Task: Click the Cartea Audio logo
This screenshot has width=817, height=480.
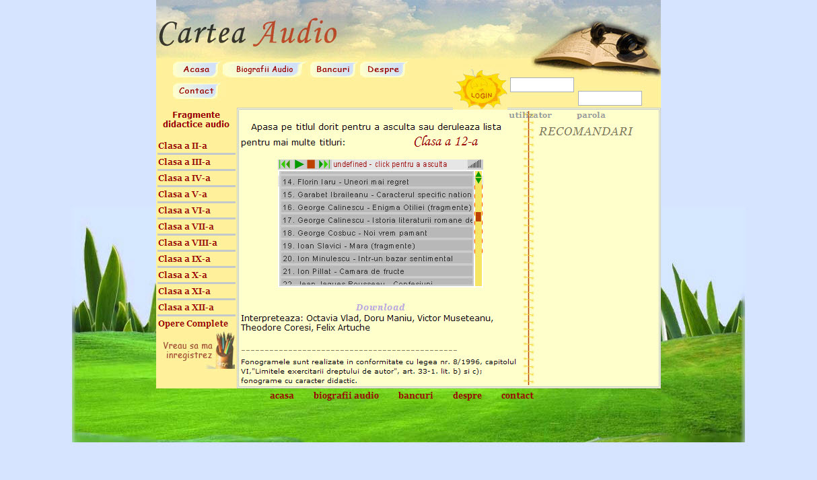Action: click(248, 32)
